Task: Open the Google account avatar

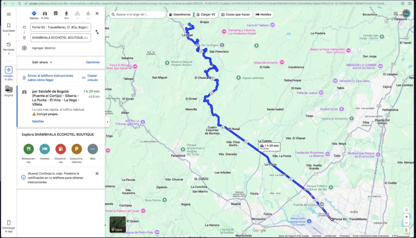Action: coord(406,13)
